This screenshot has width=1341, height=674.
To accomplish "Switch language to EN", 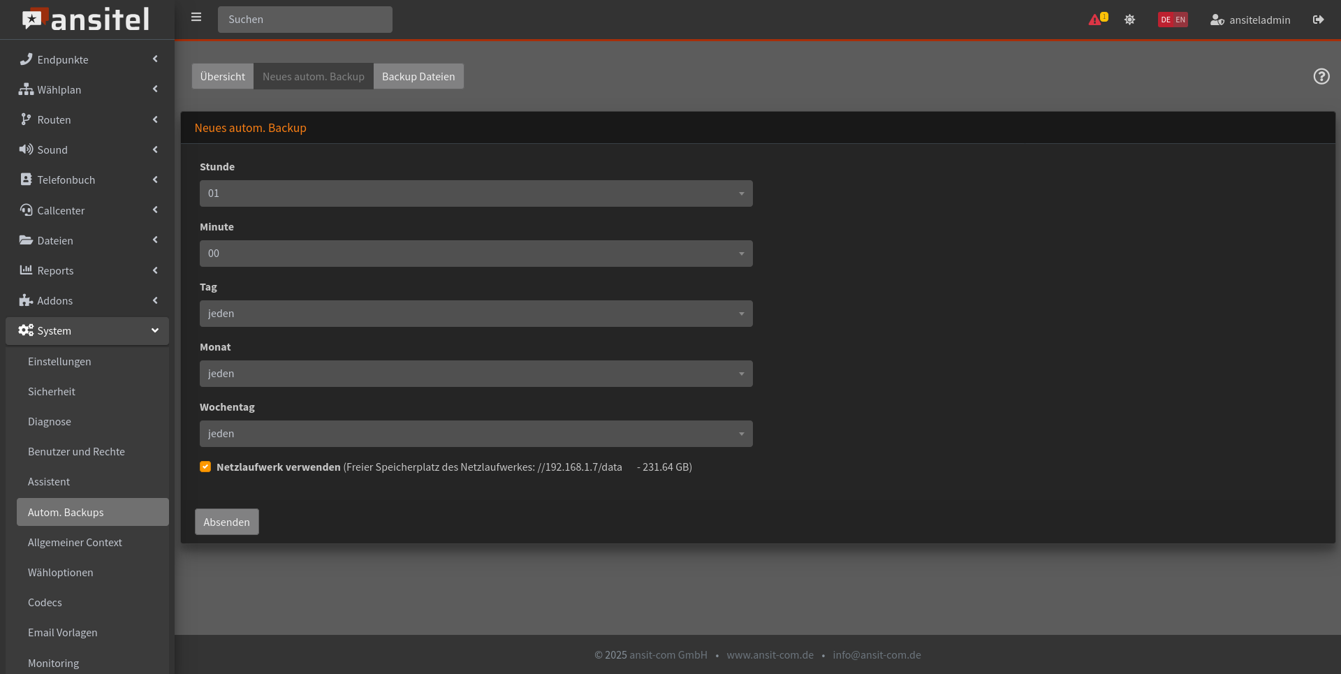I will coord(1180,20).
